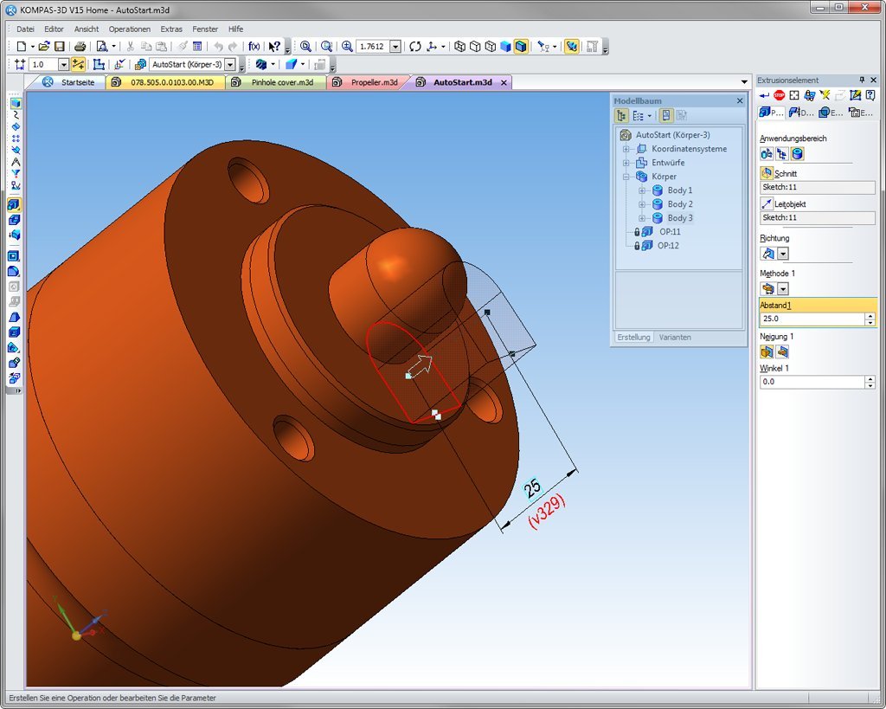This screenshot has width=886, height=709.
Task: Expand the Koordinatensysteme tree node
Action: [626, 149]
